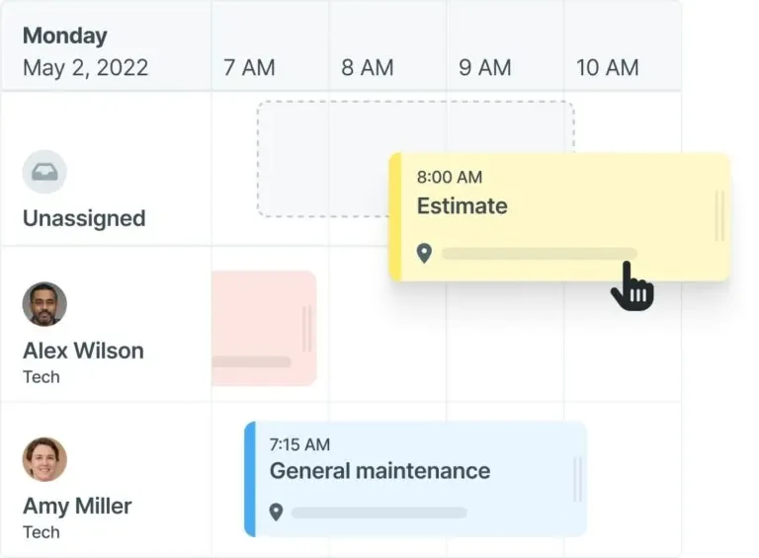Click the location pin on Estimate card

424,254
